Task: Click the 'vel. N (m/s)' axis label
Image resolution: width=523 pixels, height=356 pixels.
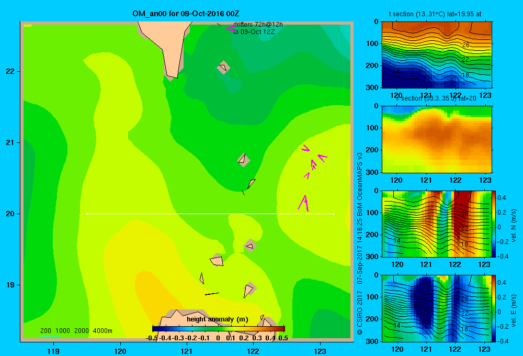Action: [514, 225]
